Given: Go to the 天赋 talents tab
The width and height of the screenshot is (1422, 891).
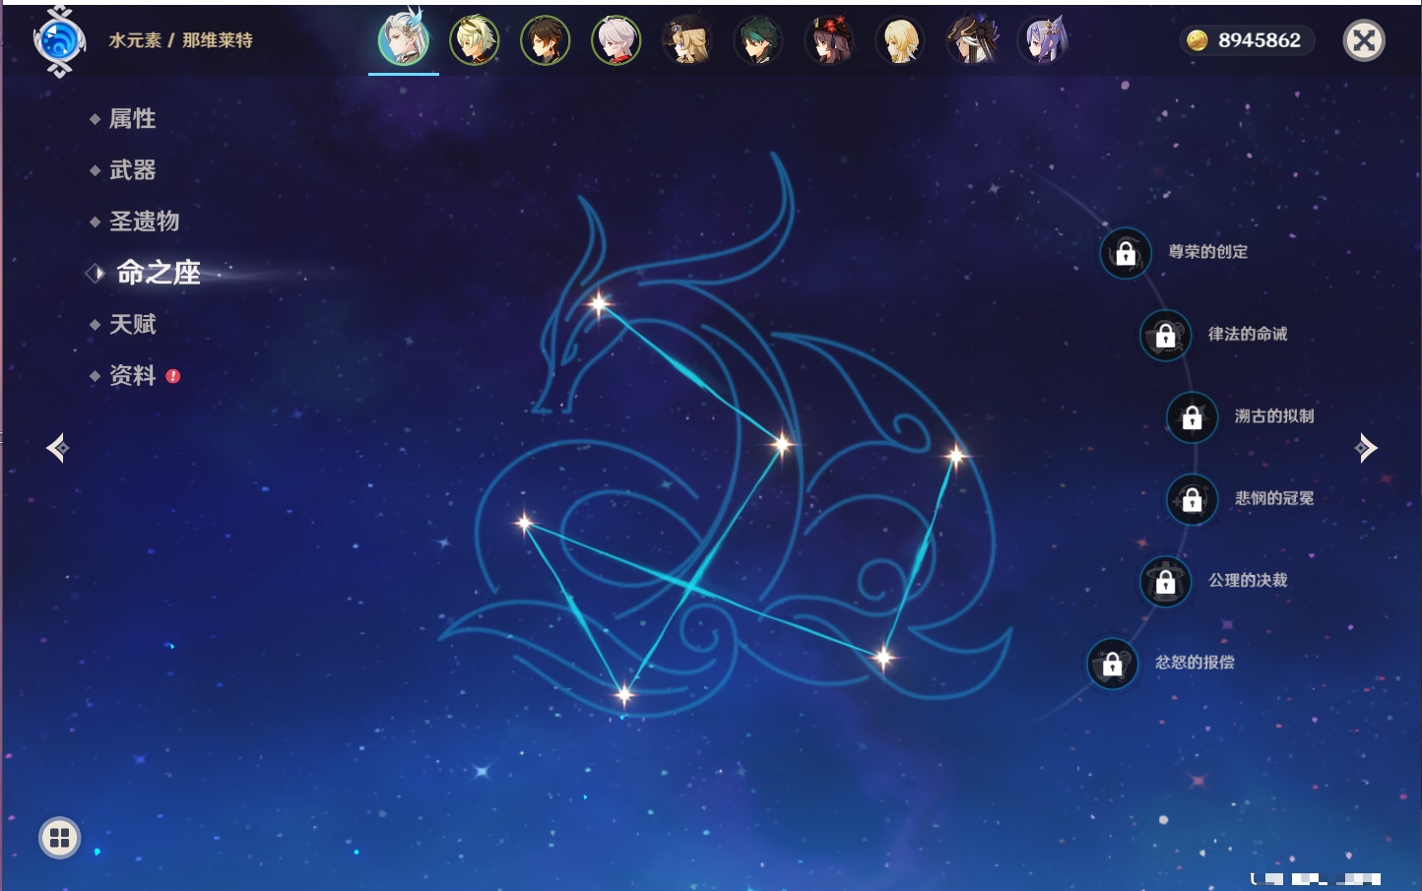Looking at the screenshot, I should coord(132,324).
